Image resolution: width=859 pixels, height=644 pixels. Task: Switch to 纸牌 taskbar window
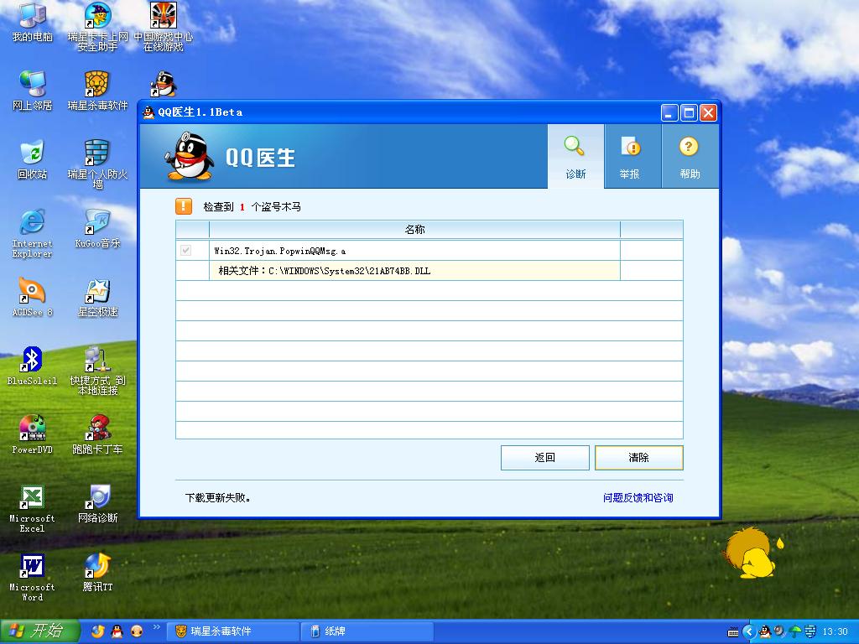click(367, 631)
